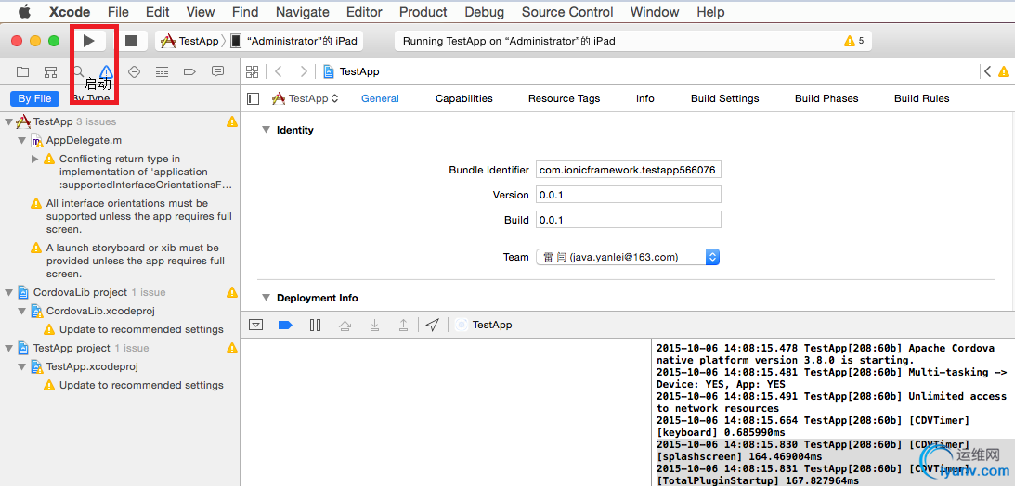The width and height of the screenshot is (1015, 486).
Task: Expand the Conflicting return type issue
Action: click(x=35, y=159)
